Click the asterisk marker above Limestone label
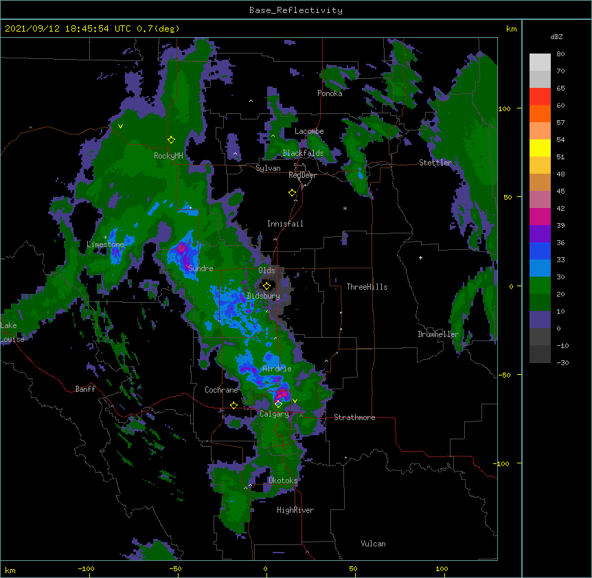 [x=105, y=238]
